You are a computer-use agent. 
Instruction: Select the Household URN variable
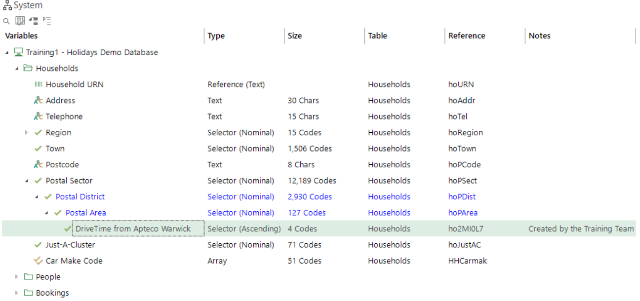pos(75,84)
